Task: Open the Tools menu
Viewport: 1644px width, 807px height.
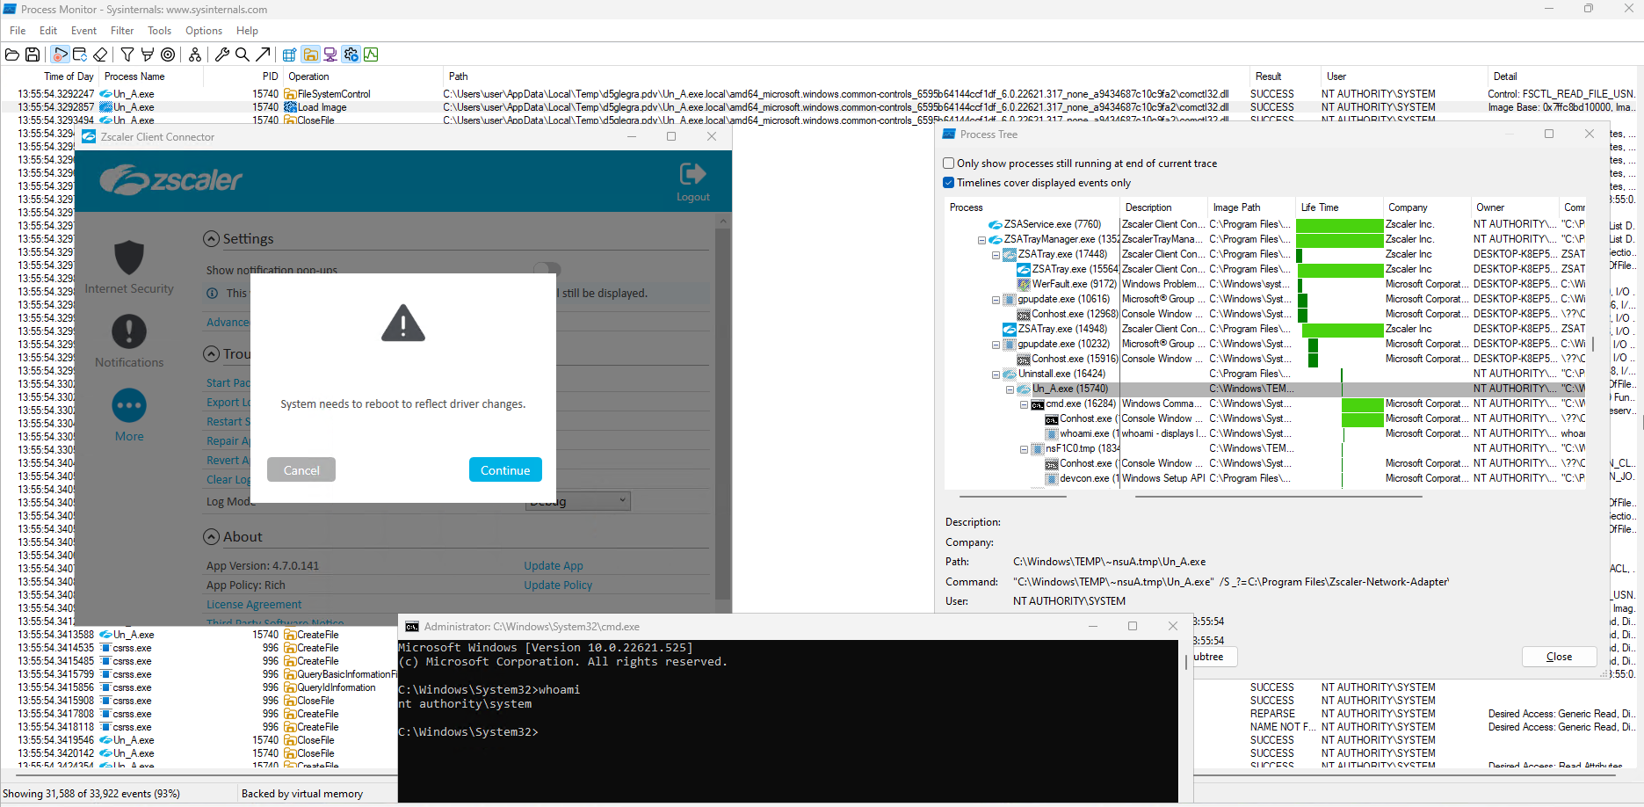Action: (159, 31)
